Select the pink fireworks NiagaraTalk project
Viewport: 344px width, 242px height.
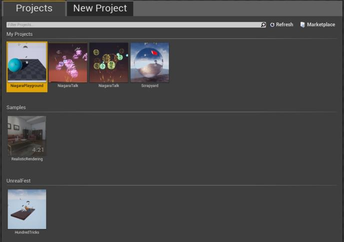coord(68,62)
